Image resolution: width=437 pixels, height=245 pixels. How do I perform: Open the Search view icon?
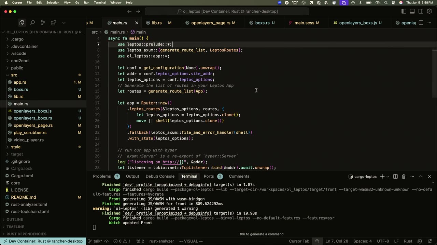[x=32, y=23]
